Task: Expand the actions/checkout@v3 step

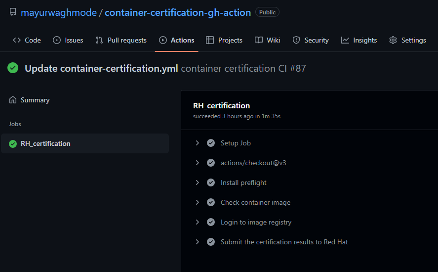Action: point(197,163)
